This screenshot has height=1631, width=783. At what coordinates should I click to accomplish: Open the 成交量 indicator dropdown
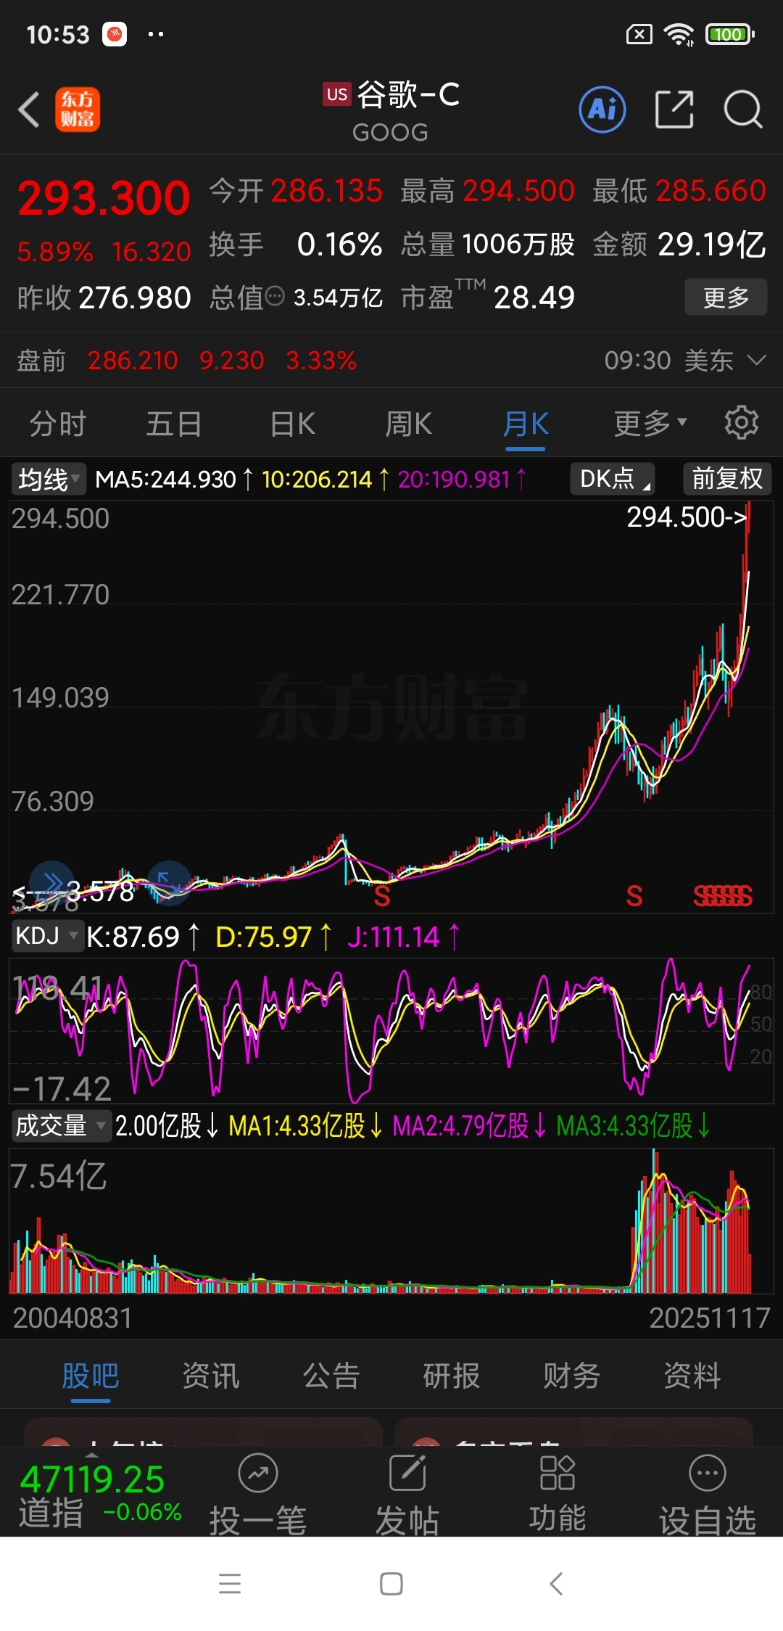[61, 1126]
